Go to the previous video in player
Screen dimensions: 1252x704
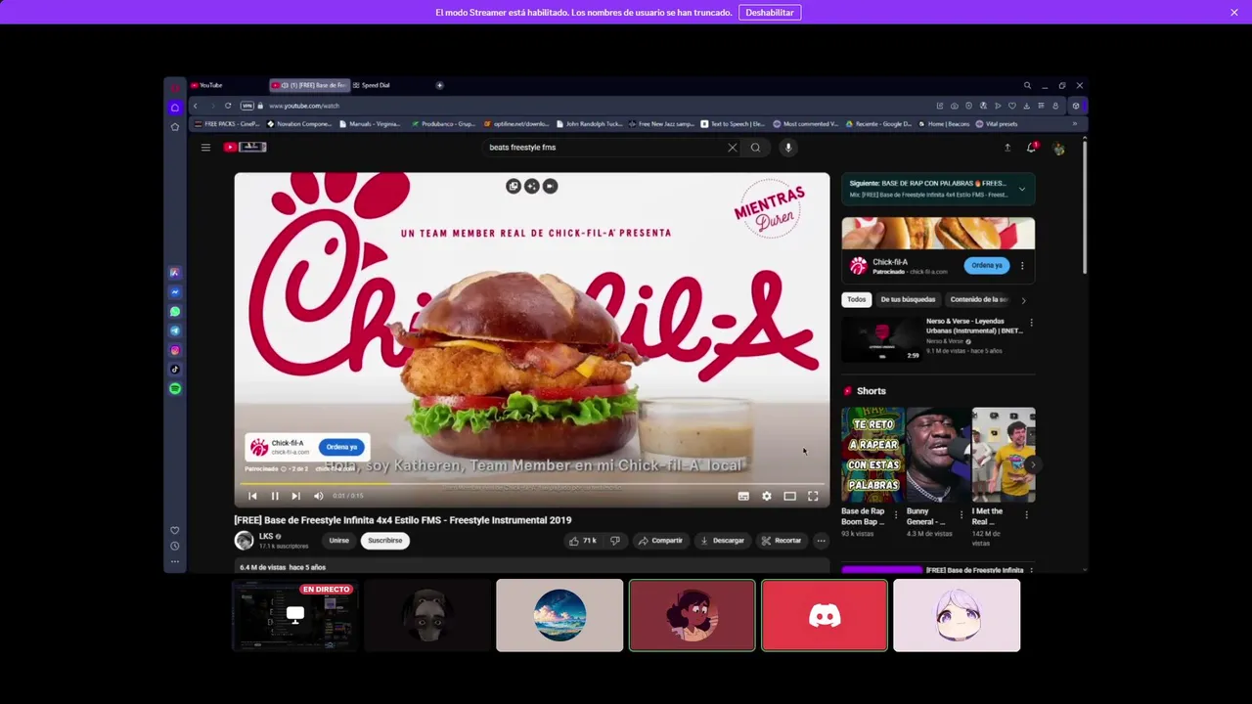click(252, 496)
